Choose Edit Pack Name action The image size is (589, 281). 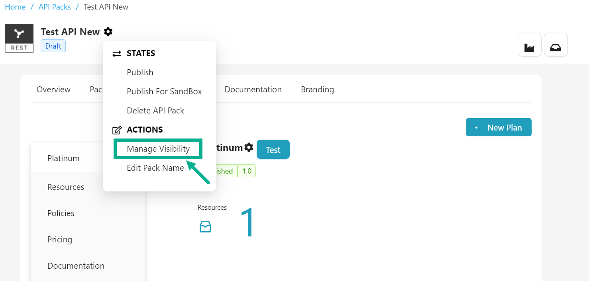coord(155,168)
